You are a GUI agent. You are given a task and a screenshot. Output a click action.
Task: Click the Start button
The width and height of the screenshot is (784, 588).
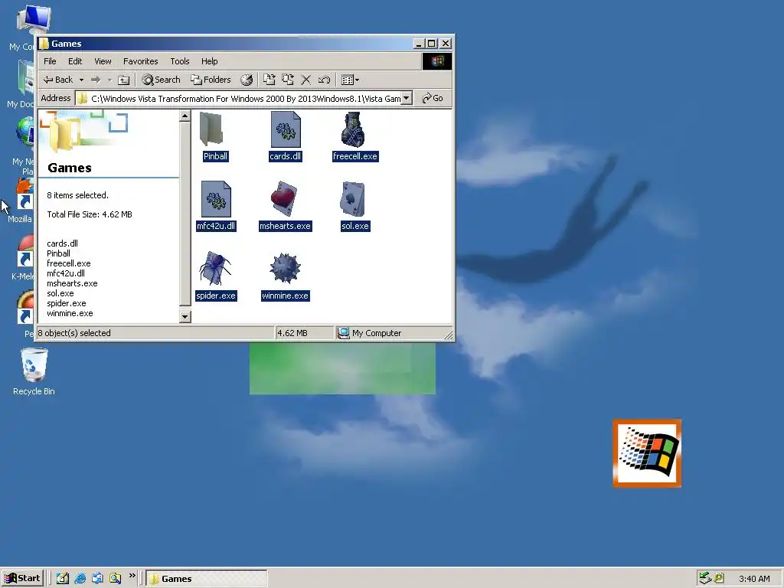pos(22,579)
